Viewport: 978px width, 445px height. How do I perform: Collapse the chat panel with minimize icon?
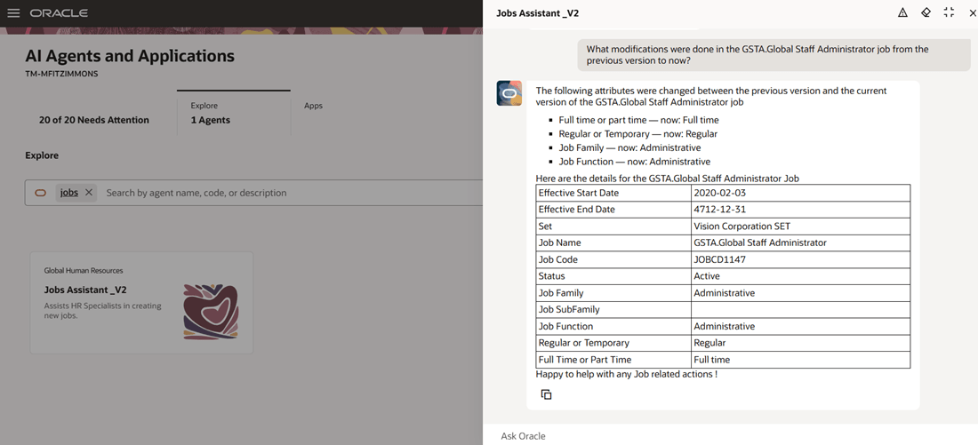pos(949,12)
